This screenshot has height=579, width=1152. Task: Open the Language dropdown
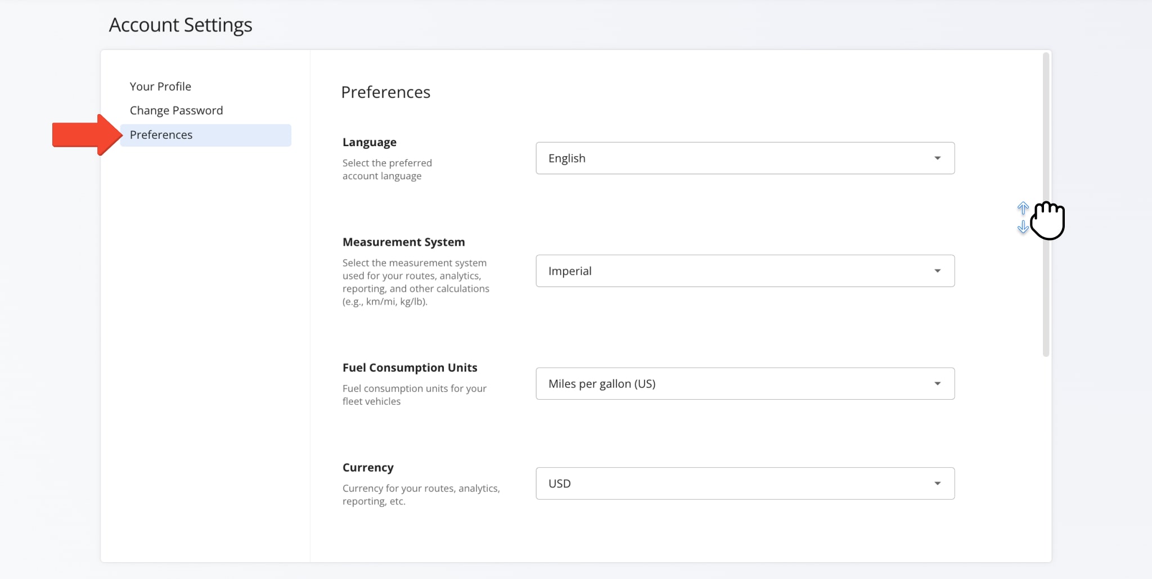[x=745, y=158]
